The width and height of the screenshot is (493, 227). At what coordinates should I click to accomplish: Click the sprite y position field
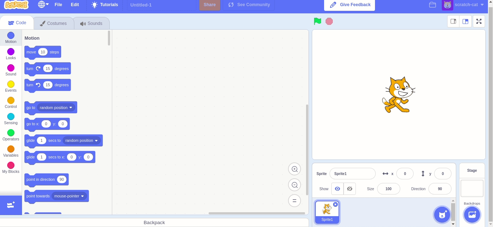tap(443, 174)
